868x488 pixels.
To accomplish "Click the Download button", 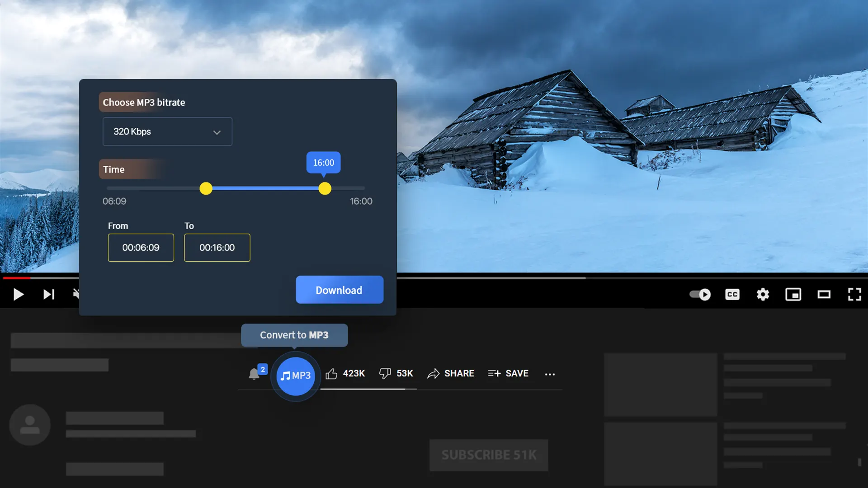I will pyautogui.click(x=339, y=290).
